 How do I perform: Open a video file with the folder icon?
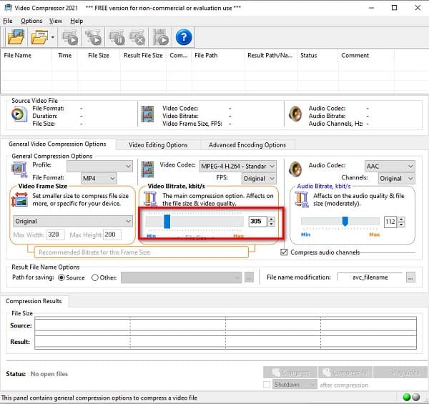click(16, 37)
